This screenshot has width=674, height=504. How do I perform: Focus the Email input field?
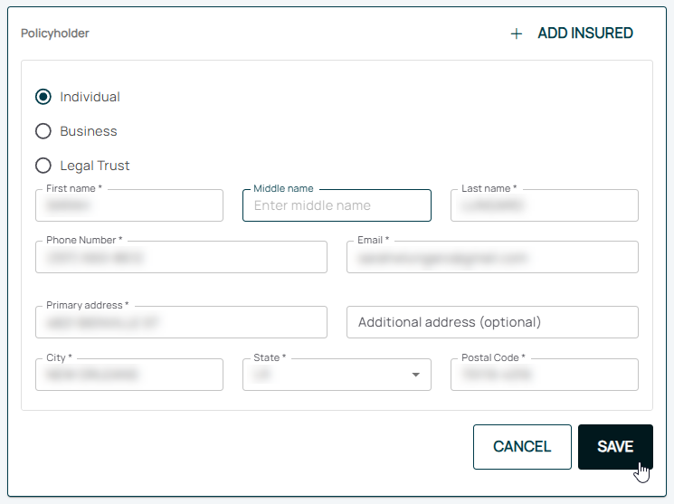point(492,257)
